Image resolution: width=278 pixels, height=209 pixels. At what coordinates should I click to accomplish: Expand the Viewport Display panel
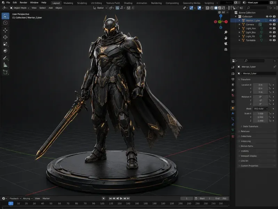(x=248, y=156)
